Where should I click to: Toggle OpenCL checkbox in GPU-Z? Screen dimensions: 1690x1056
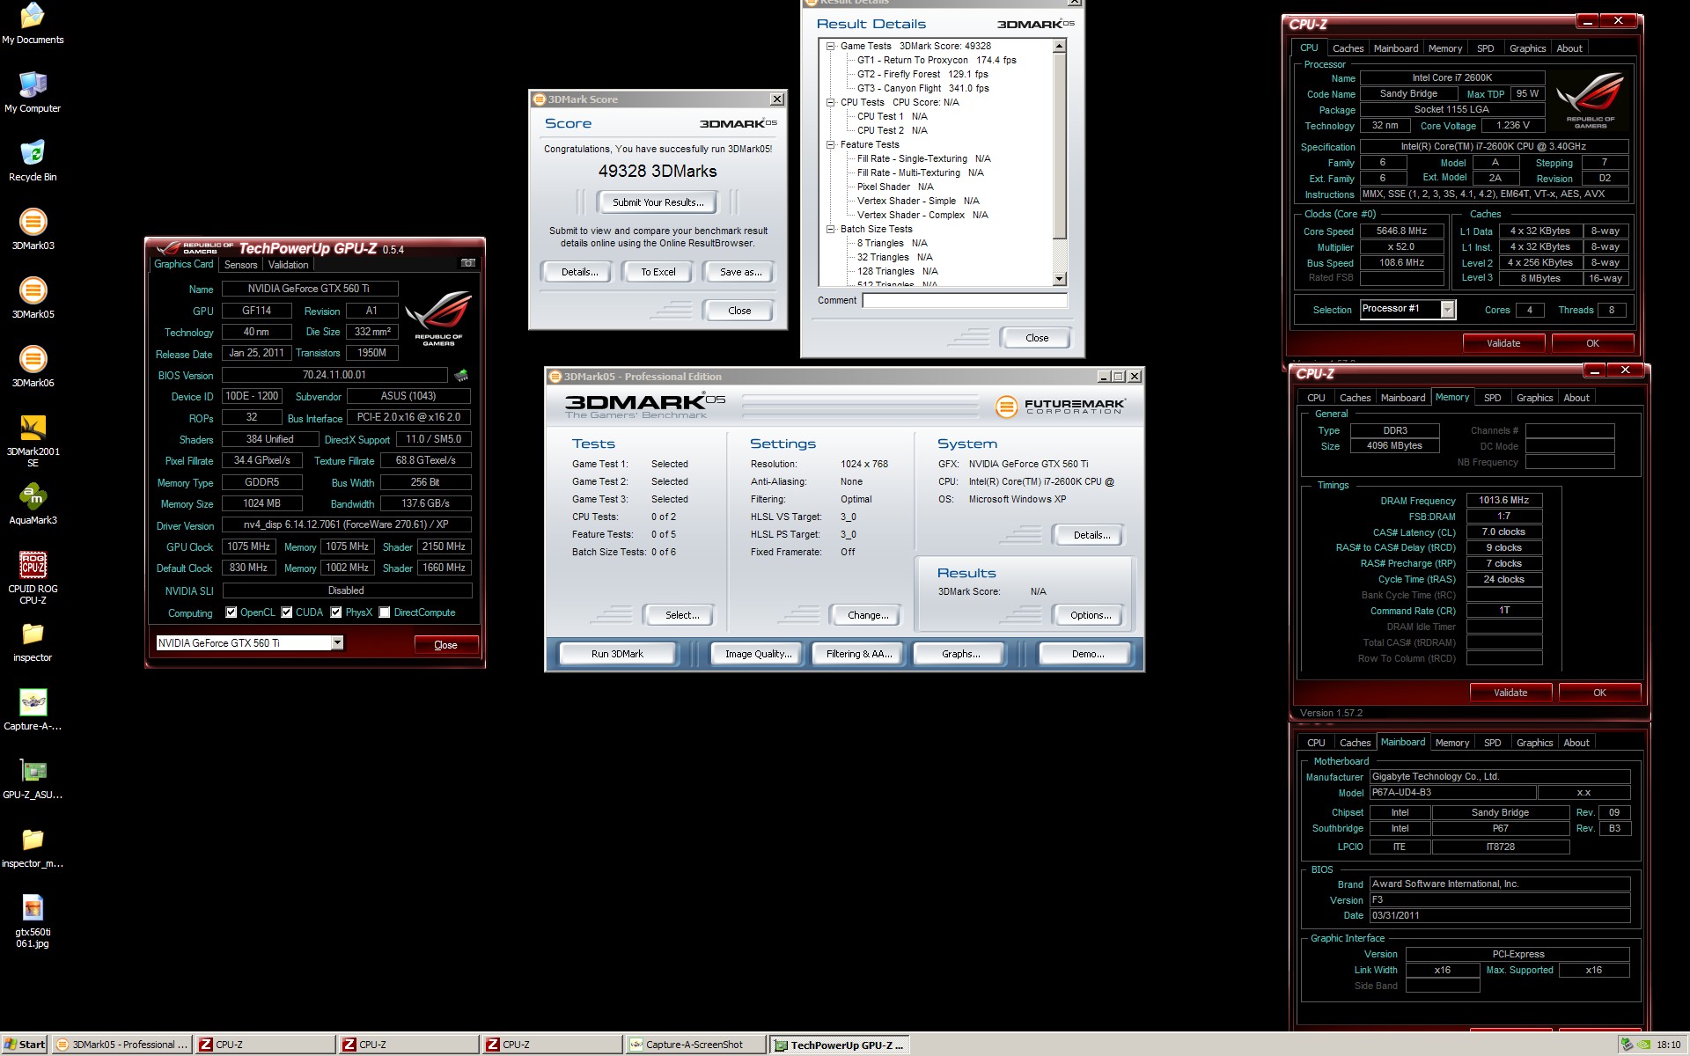tap(231, 612)
